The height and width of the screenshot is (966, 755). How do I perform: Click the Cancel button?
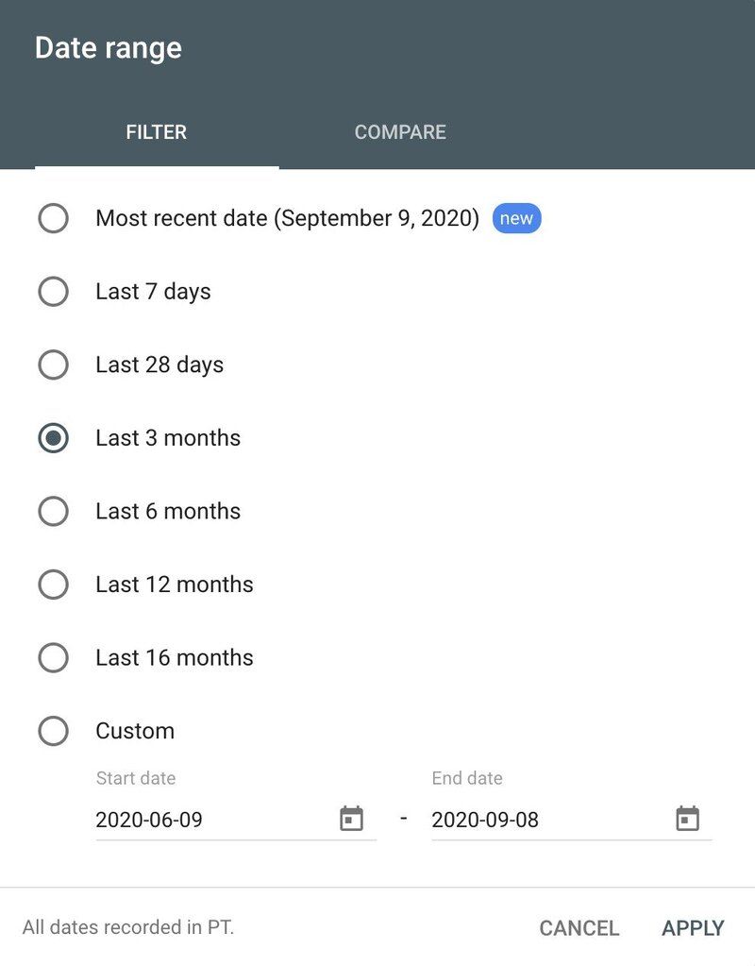point(579,928)
